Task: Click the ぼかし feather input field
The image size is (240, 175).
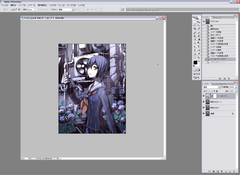Action: tap(31, 10)
